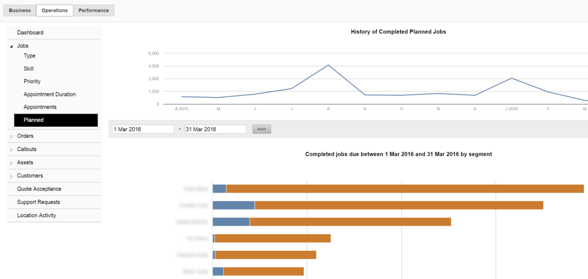The height and width of the screenshot is (279, 588).
Task: Open Quote Acceptance in the sidebar
Action: click(x=39, y=189)
